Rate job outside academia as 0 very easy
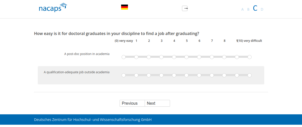The image size is (302, 127). click(124, 75)
